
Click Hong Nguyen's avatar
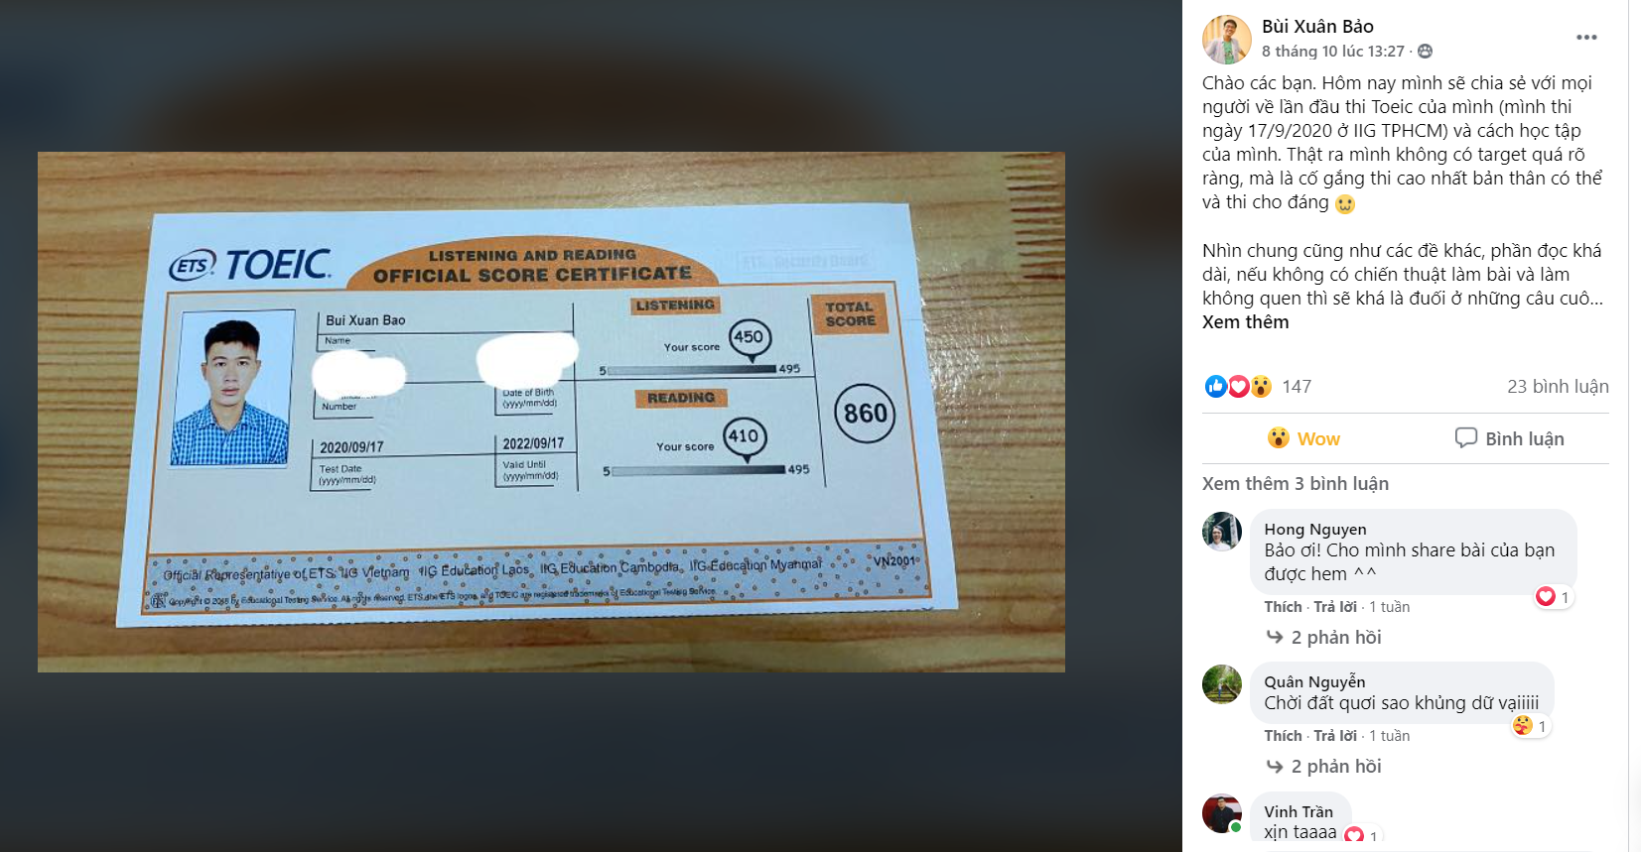[1222, 532]
